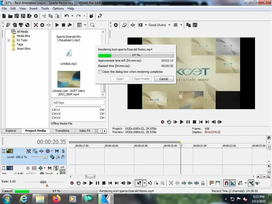Open Edit Tool dropdown arrow
This screenshot has width=272, height=204.
[144, 183]
